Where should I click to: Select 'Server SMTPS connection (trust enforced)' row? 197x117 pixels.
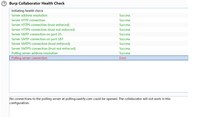pyautogui.click(x=41, y=44)
